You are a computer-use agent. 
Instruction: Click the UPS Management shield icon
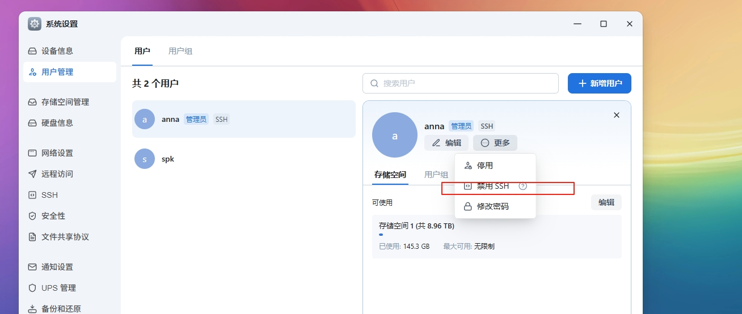[32, 288]
